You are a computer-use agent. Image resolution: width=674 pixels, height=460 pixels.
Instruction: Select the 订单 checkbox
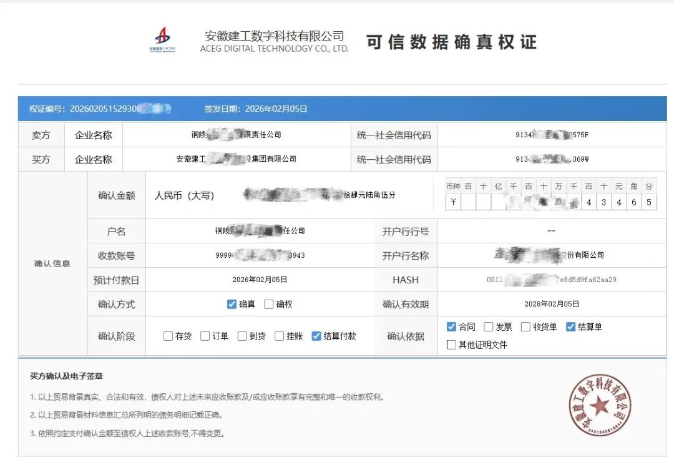205,336
